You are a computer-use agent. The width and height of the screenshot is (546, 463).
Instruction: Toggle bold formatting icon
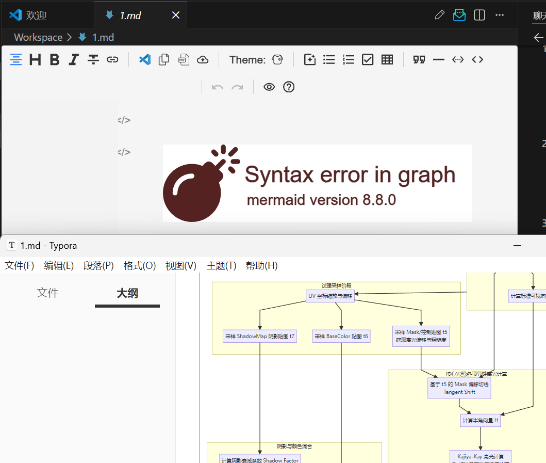54,60
